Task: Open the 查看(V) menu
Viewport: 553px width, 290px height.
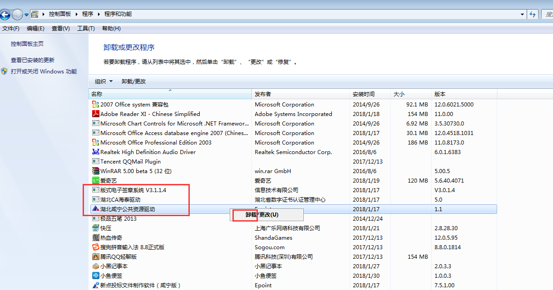Action: tap(61, 29)
